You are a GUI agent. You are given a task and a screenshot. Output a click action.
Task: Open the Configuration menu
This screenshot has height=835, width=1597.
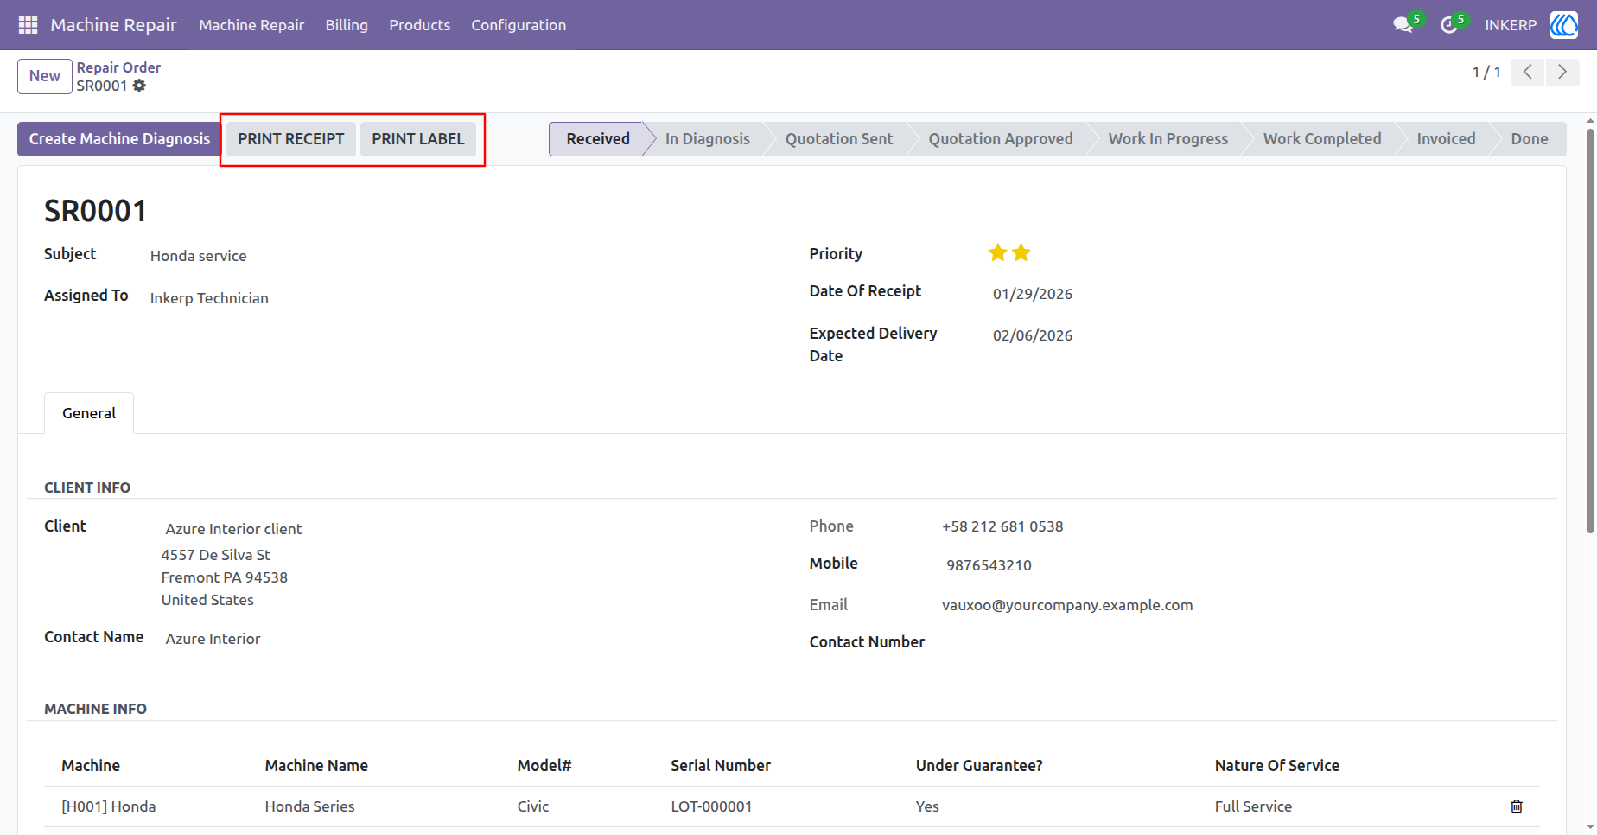coord(519,25)
